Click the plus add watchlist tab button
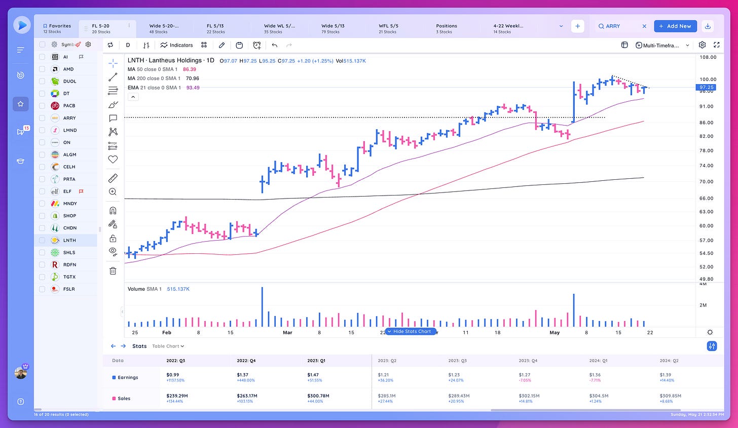Image resolution: width=738 pixels, height=428 pixels. [x=577, y=26]
